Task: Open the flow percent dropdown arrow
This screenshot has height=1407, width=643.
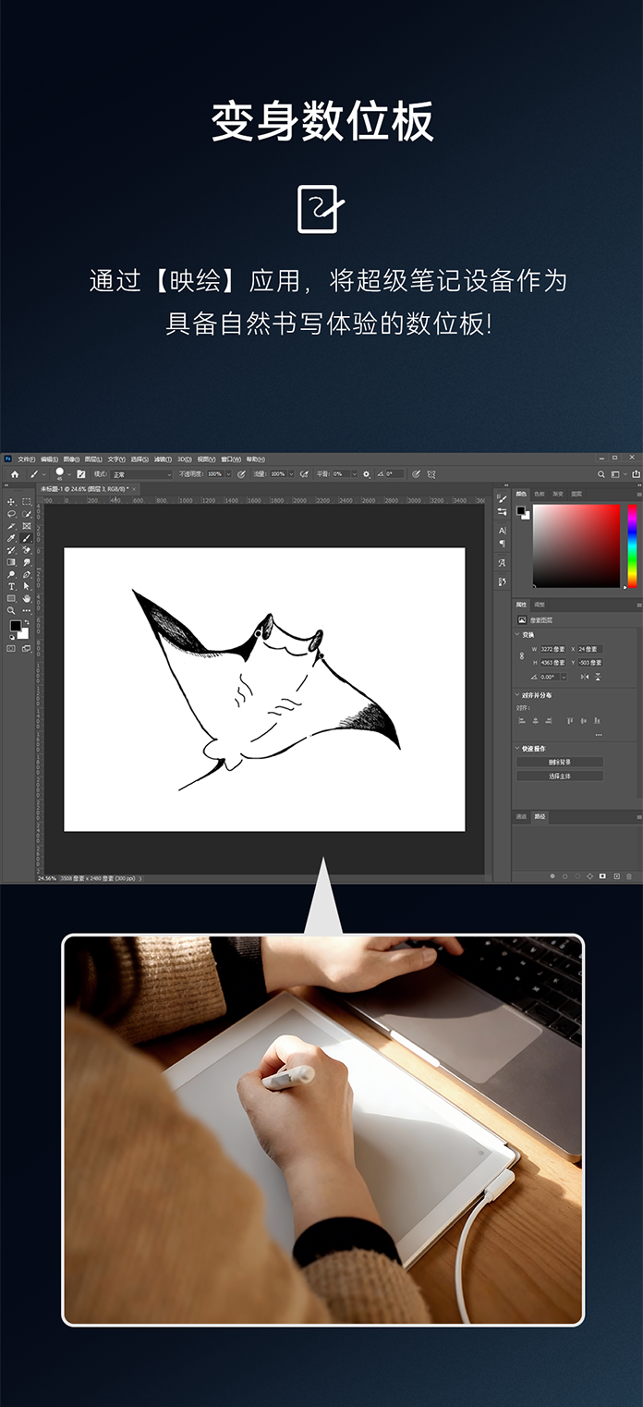Action: [291, 473]
